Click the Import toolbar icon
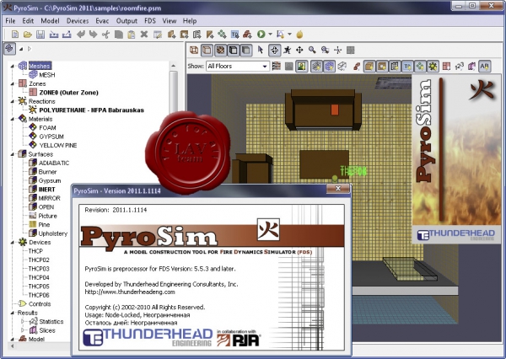 point(54,35)
